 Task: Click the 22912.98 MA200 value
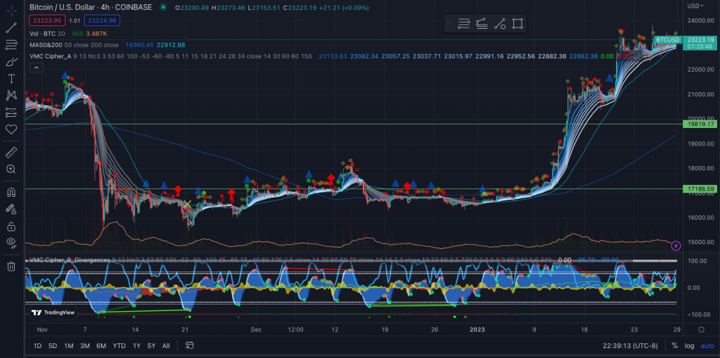click(171, 45)
